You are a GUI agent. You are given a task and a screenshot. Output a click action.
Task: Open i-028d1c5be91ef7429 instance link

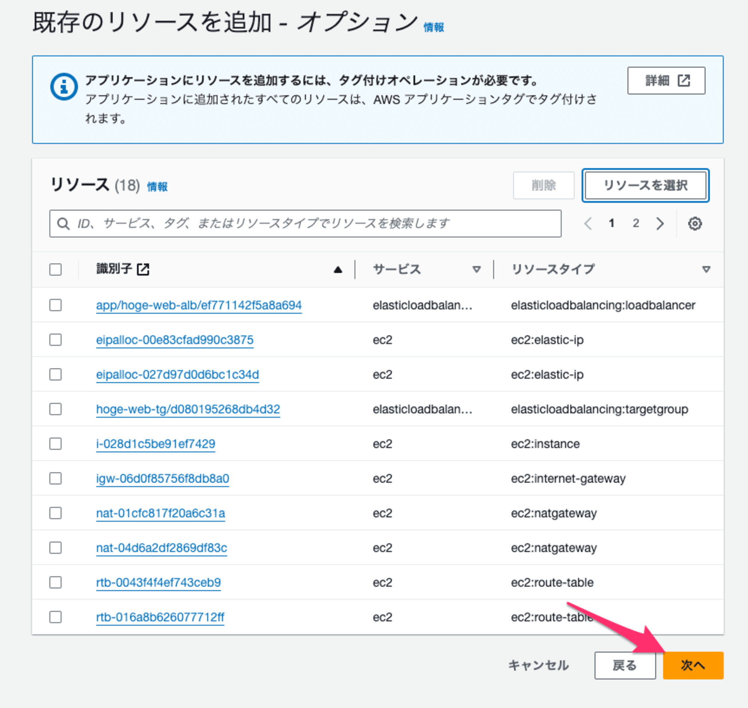[156, 444]
